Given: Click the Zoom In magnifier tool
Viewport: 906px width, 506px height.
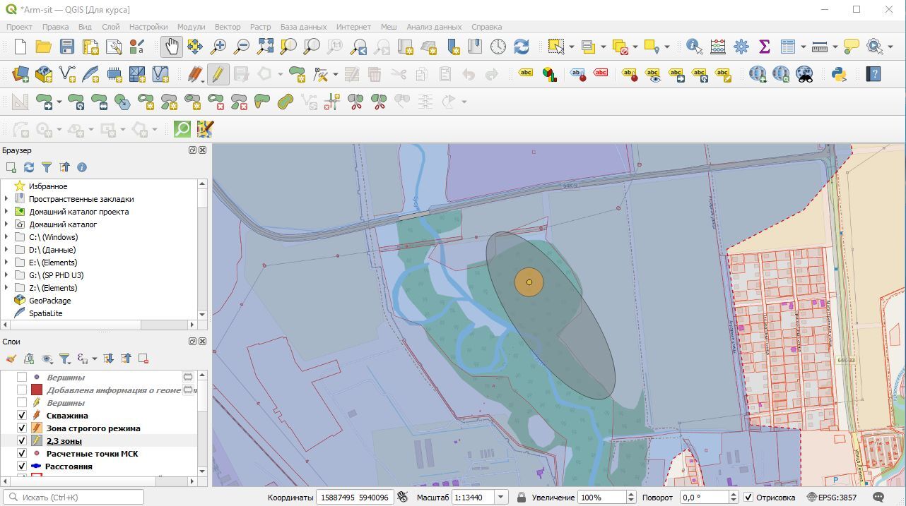Looking at the screenshot, I should click(x=218, y=47).
